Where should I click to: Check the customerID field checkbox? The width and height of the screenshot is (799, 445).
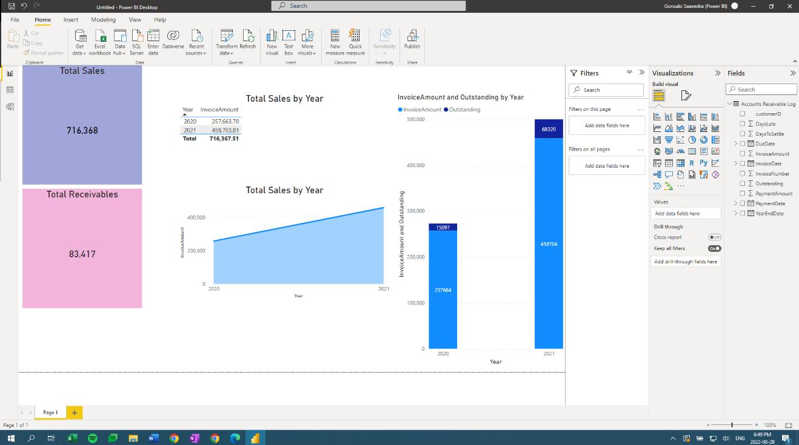point(742,114)
